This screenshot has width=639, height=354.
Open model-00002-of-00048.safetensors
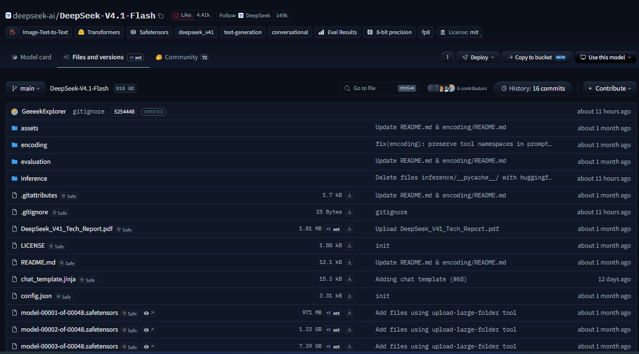[69, 329]
